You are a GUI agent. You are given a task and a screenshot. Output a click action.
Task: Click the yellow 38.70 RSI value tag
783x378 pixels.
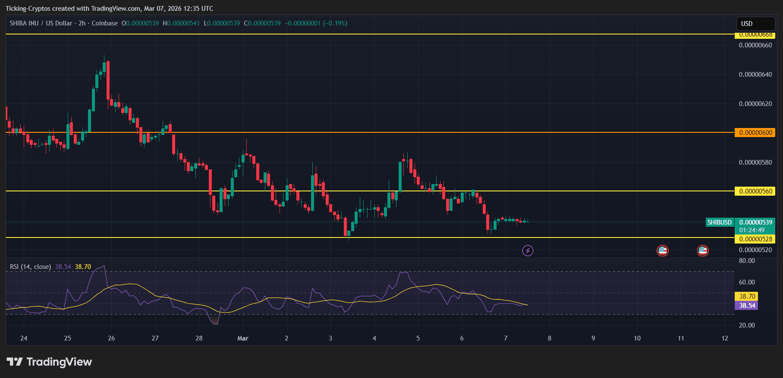click(x=747, y=297)
